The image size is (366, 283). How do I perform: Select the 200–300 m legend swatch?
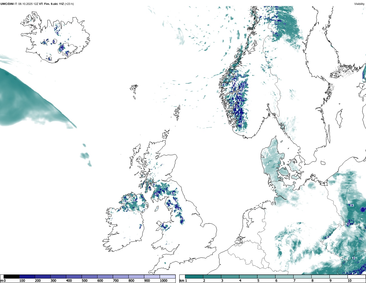click(x=43, y=277)
